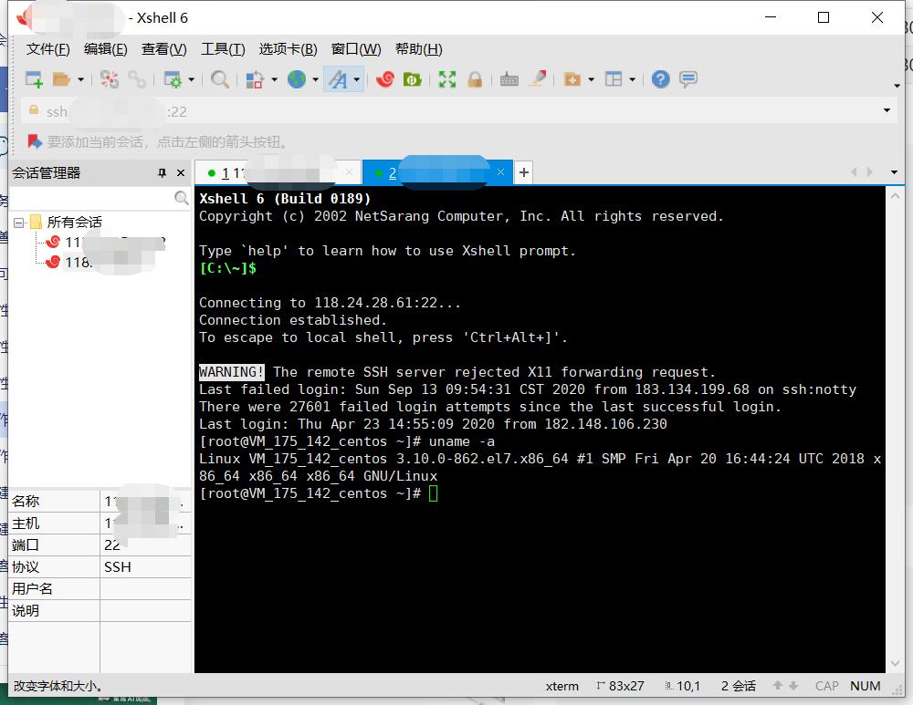Click the font 'A' toolbar icon
The width and height of the screenshot is (913, 705).
pyautogui.click(x=338, y=79)
